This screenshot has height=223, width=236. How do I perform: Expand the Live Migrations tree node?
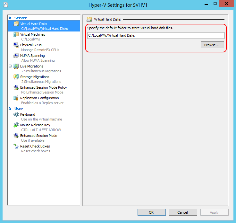(10, 66)
